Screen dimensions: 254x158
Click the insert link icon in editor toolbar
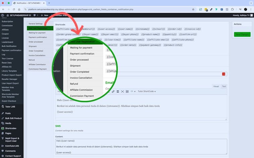pos(113,91)
